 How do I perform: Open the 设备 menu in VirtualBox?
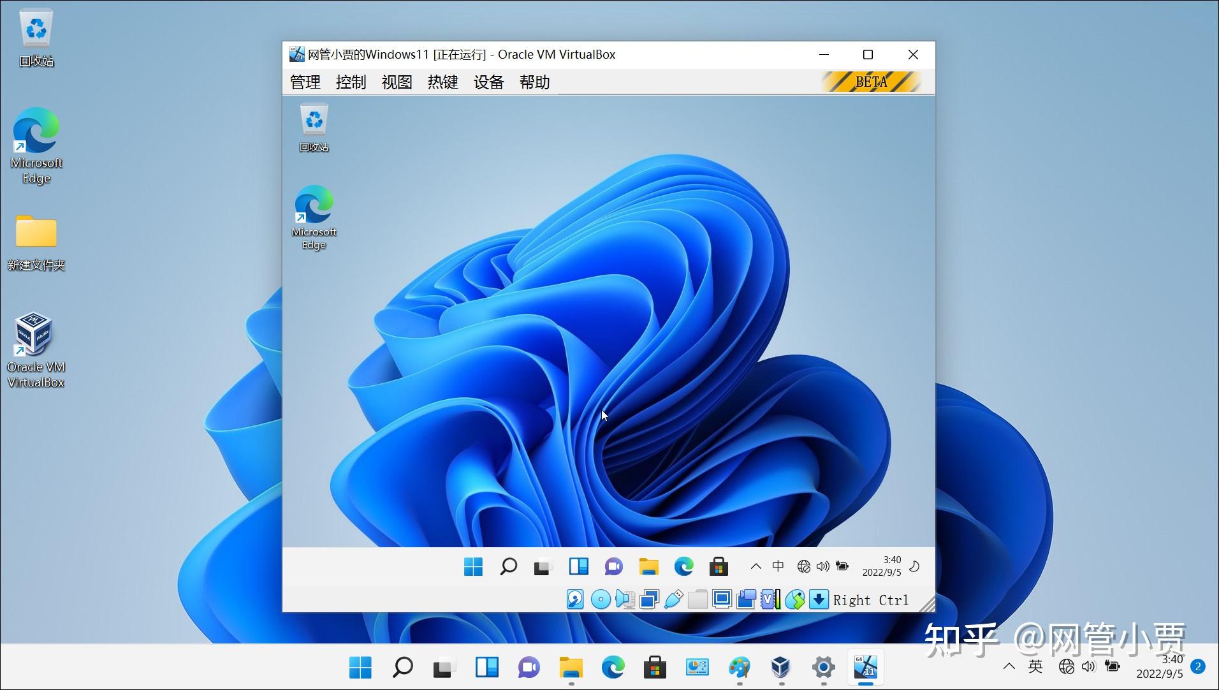coord(489,82)
